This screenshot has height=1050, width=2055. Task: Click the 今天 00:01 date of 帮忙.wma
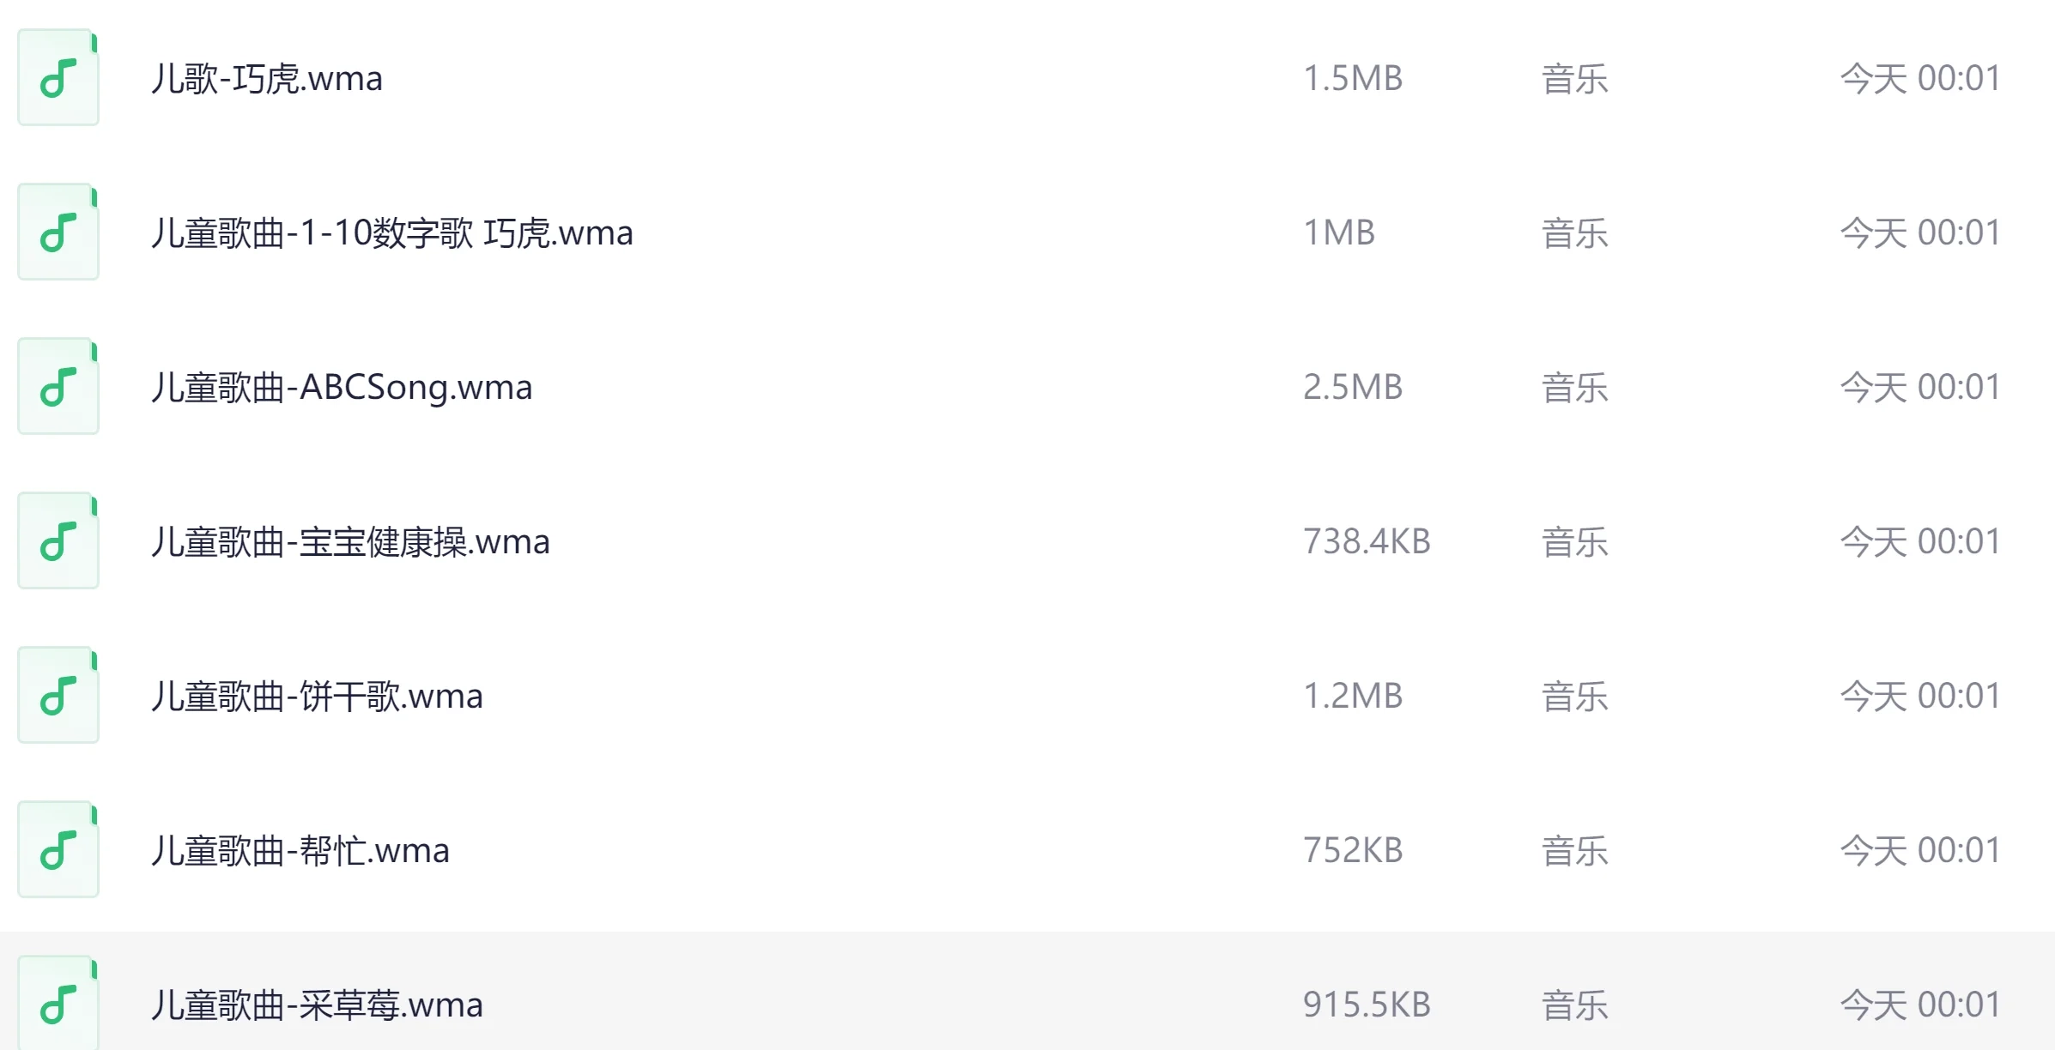click(1920, 851)
